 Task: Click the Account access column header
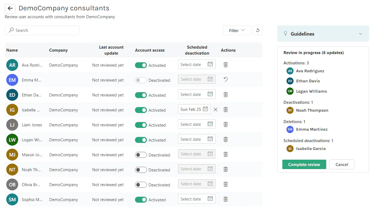pos(150,50)
